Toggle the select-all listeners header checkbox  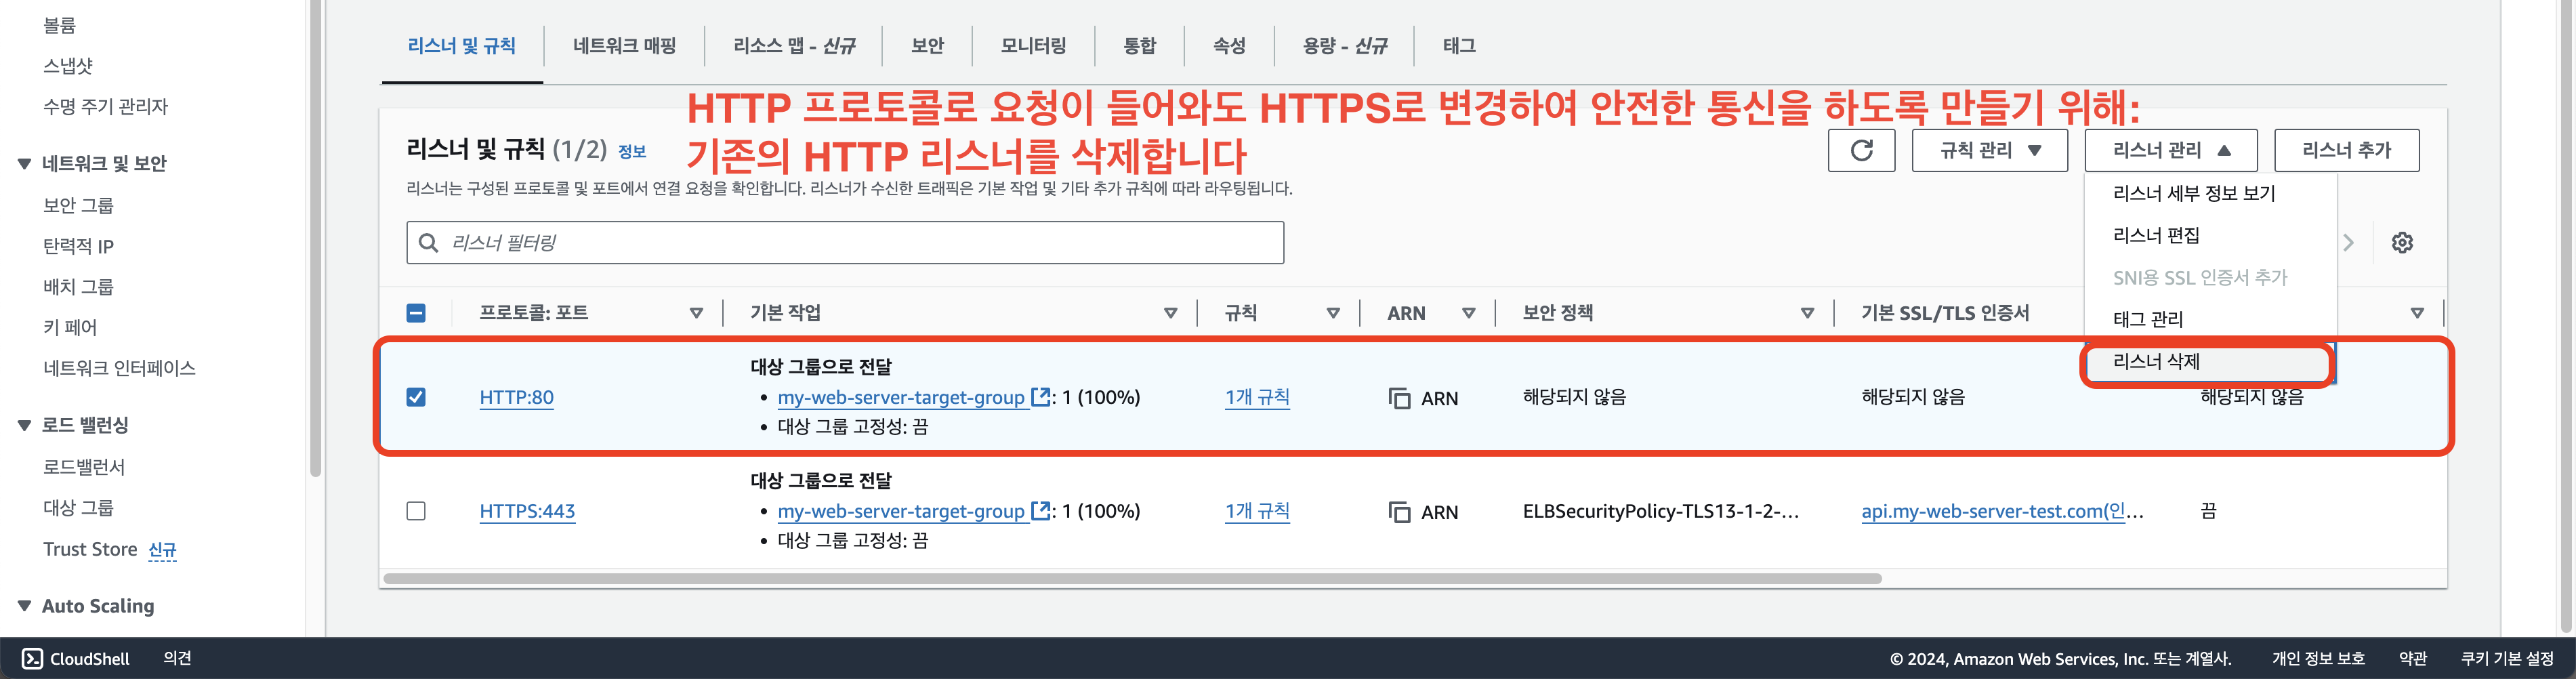[x=416, y=313]
